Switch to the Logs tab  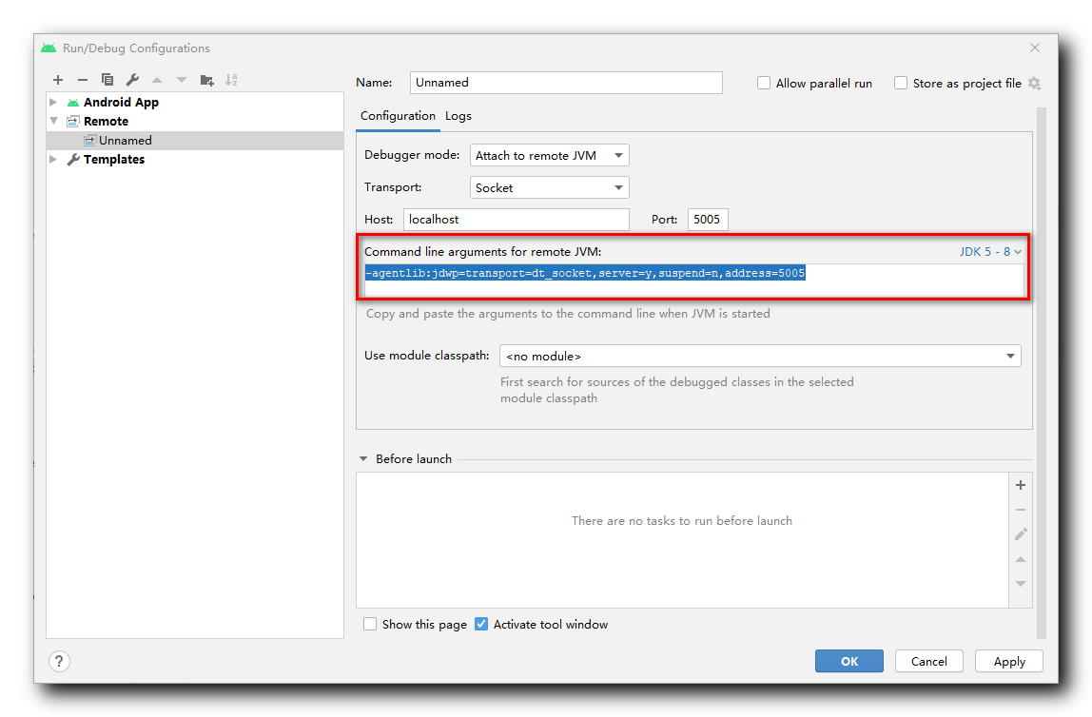[x=458, y=116]
